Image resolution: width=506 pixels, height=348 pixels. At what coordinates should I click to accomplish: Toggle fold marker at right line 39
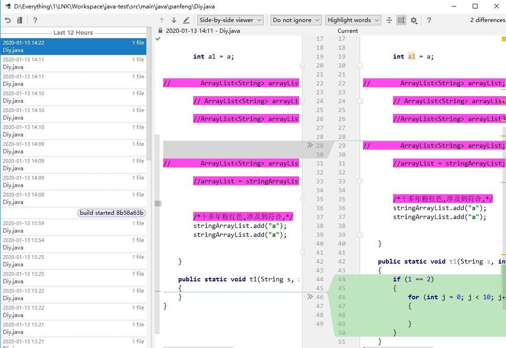360,235
